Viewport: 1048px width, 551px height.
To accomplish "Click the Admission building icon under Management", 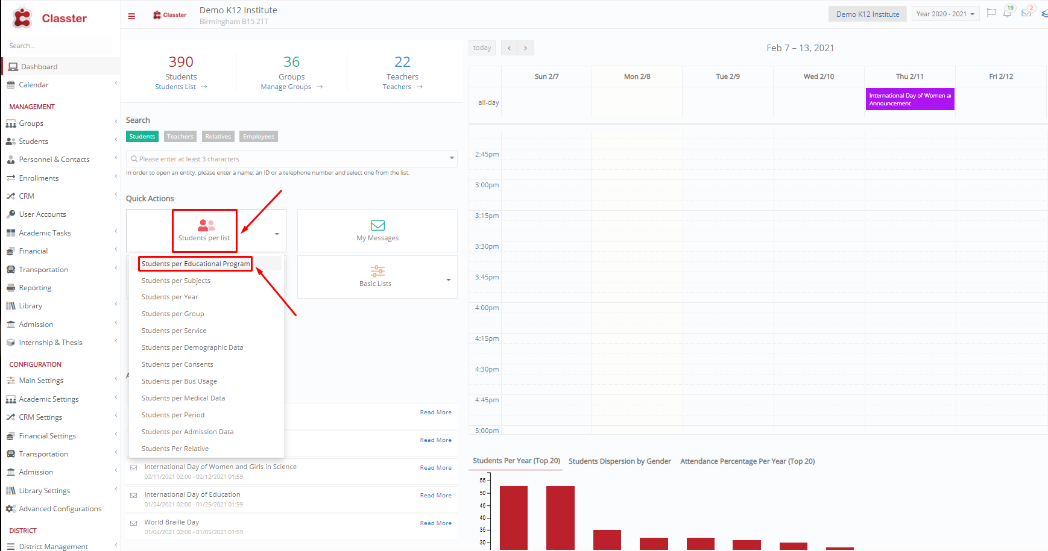I will pos(11,325).
